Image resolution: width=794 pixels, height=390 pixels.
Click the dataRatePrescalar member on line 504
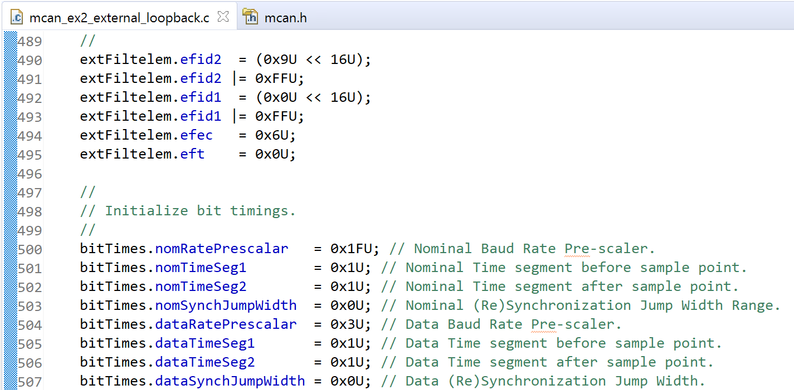click(x=226, y=324)
